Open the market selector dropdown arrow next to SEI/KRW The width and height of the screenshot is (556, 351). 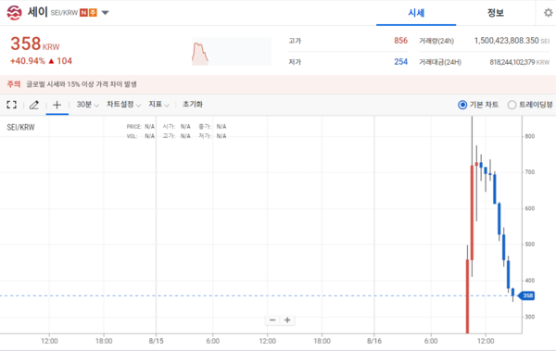point(106,13)
